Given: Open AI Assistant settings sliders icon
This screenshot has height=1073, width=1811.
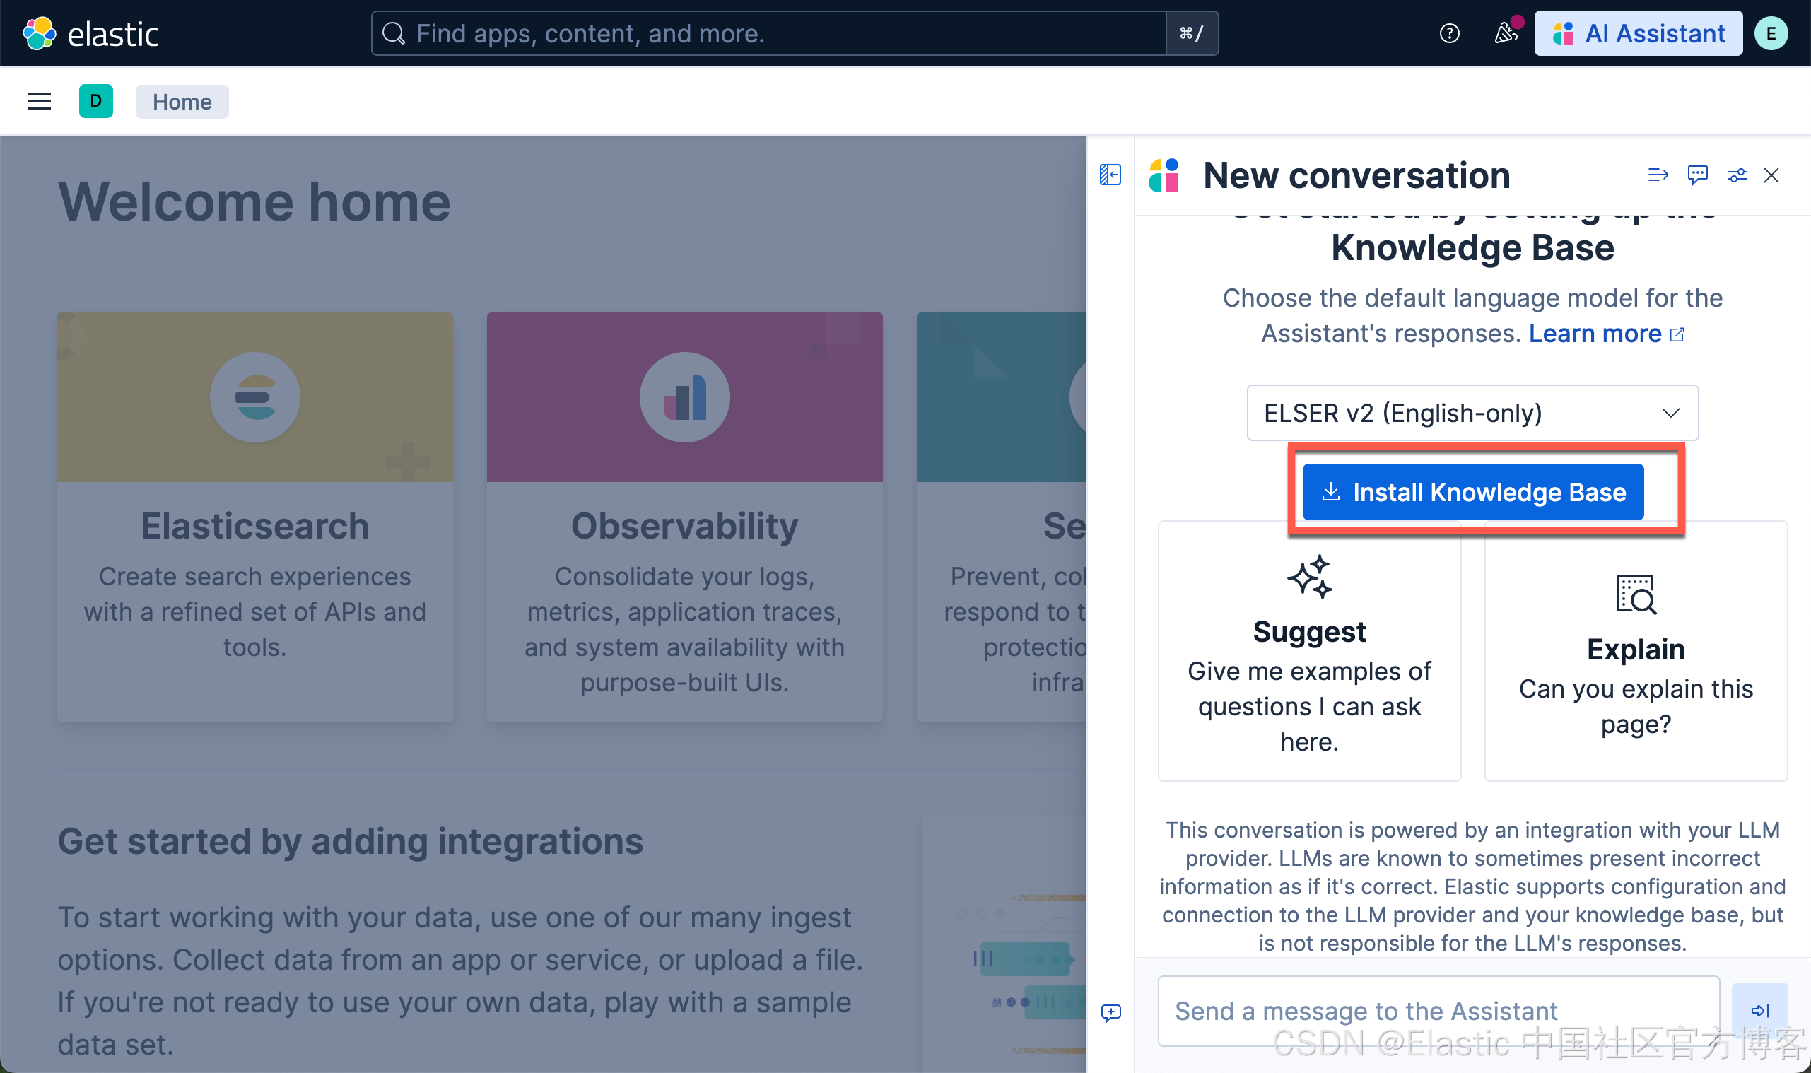Looking at the screenshot, I should [x=1737, y=175].
